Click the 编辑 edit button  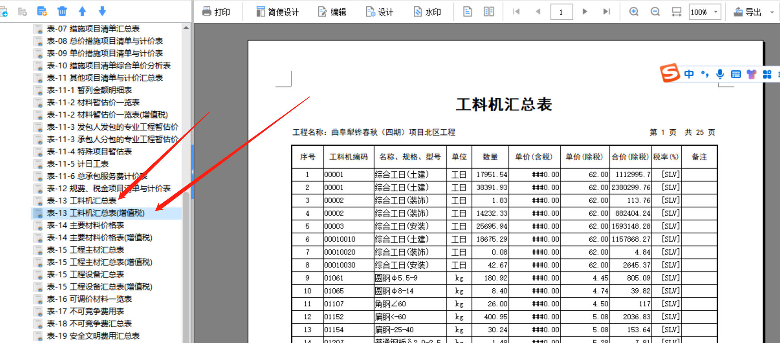pos(332,12)
